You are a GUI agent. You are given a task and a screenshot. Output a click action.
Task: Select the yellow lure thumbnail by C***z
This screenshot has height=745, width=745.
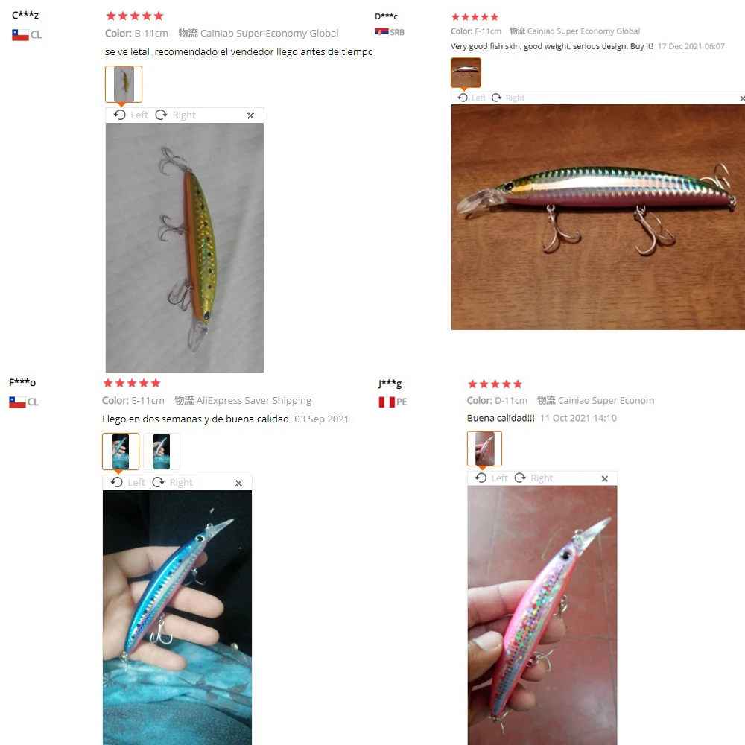coord(124,84)
